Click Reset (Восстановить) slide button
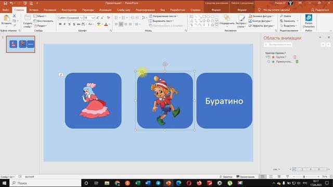333x187 pixels. 43,21
